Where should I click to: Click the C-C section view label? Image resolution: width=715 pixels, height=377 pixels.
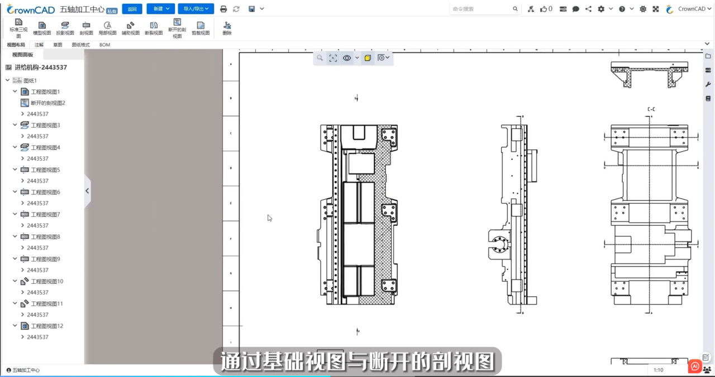pos(651,110)
